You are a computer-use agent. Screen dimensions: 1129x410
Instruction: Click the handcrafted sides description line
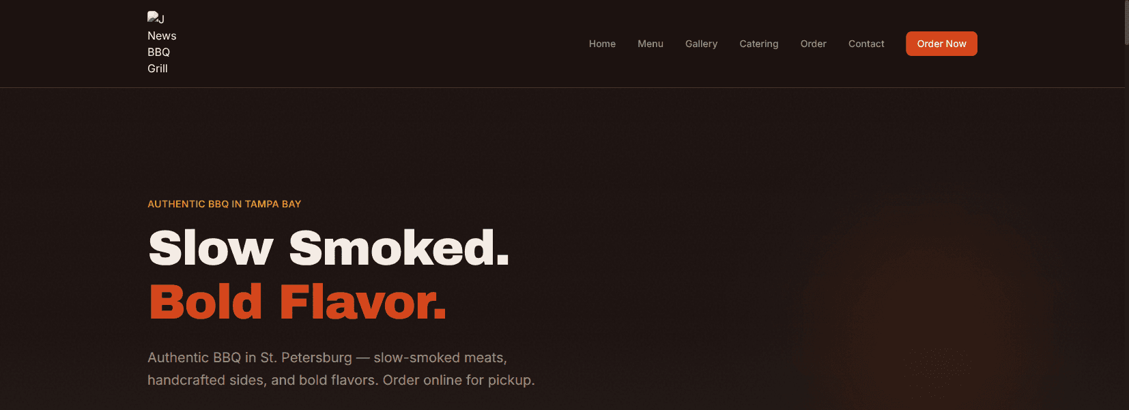[x=341, y=380]
